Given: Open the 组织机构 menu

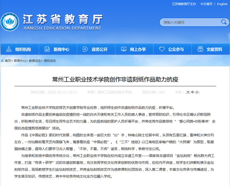Looking at the screenshot, I should [20, 49].
